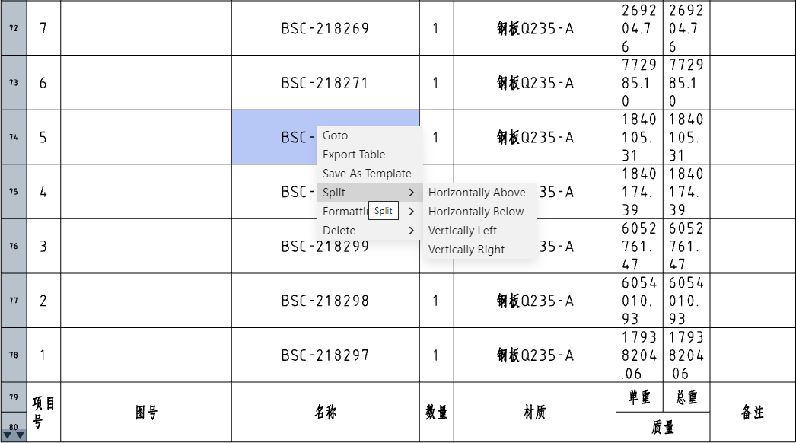Image resolution: width=796 pixels, height=443 pixels.
Task: Select Export Table from the context menu
Action: pyautogui.click(x=354, y=155)
